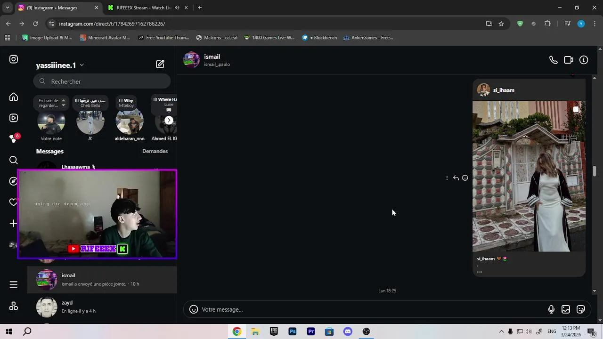Open bookmark AnkerGames - Free...
Viewport: 603px width, 339px height.
coord(368,38)
